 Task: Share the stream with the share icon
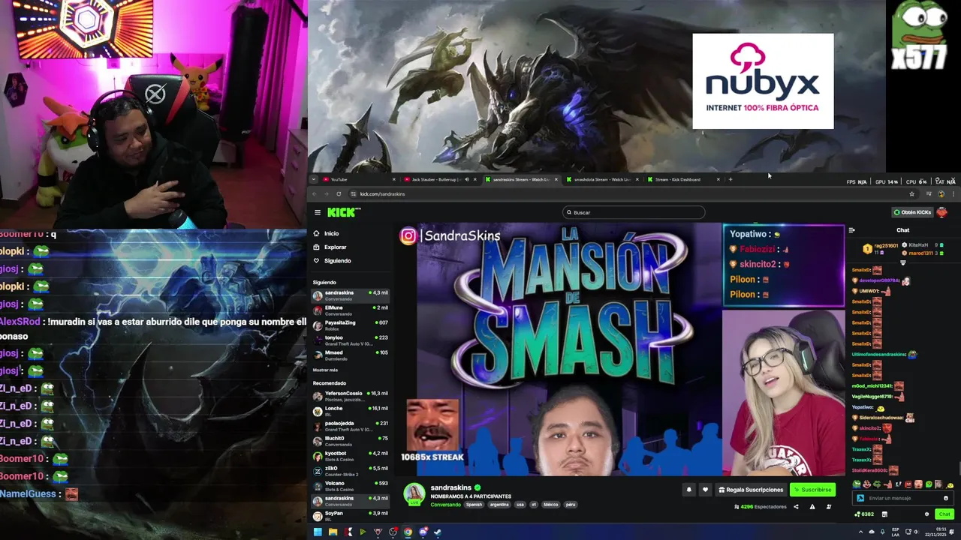[x=796, y=507]
